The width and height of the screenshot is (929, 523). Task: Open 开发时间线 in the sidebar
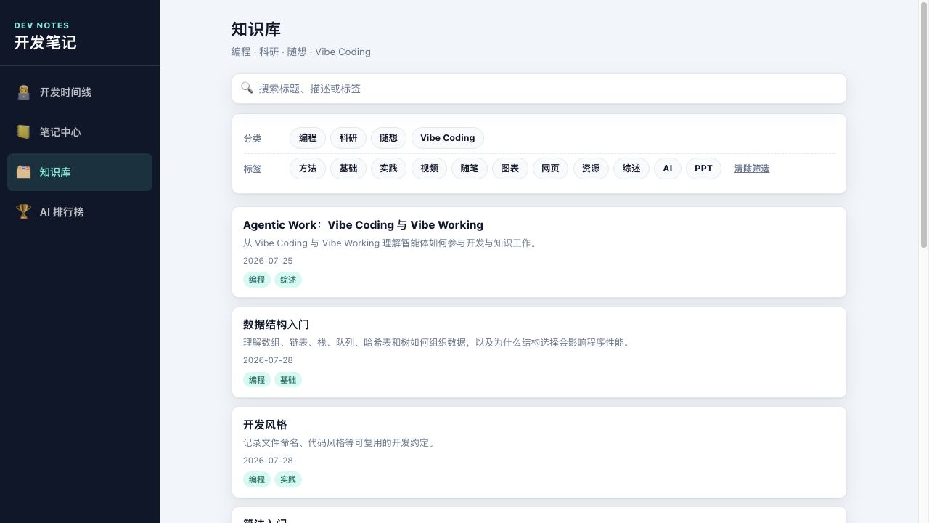click(80, 92)
